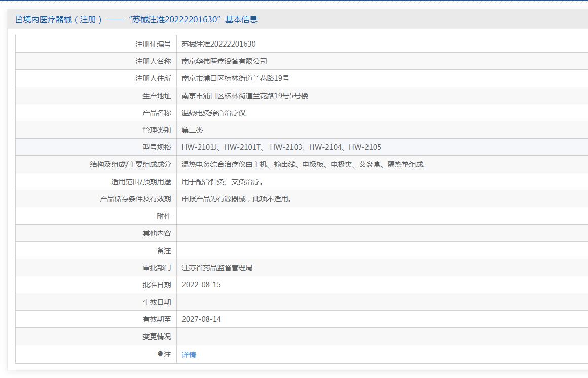This screenshot has width=588, height=378.
Task: Open the 详情 link
Action: point(189,355)
